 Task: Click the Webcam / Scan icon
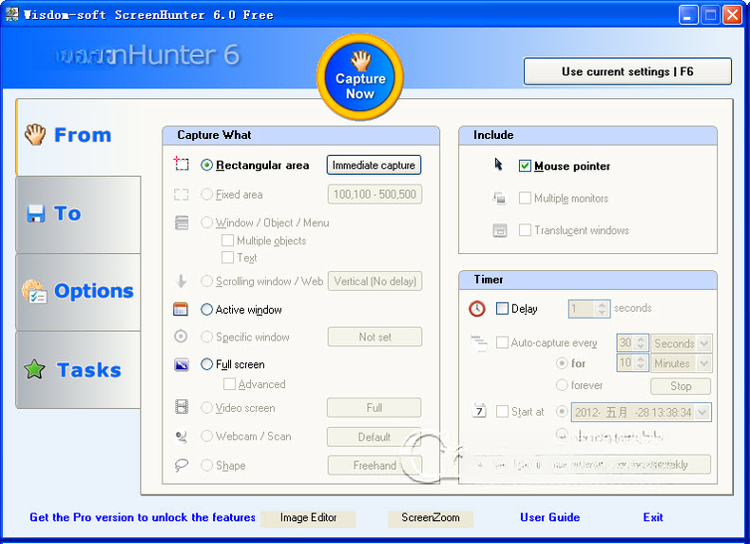click(182, 437)
